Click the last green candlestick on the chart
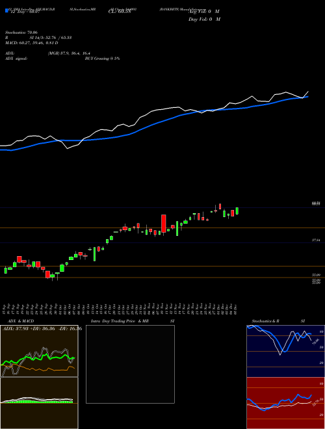 [237, 211]
